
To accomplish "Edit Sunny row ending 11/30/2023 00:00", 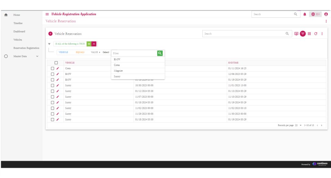I will coord(58,114).
